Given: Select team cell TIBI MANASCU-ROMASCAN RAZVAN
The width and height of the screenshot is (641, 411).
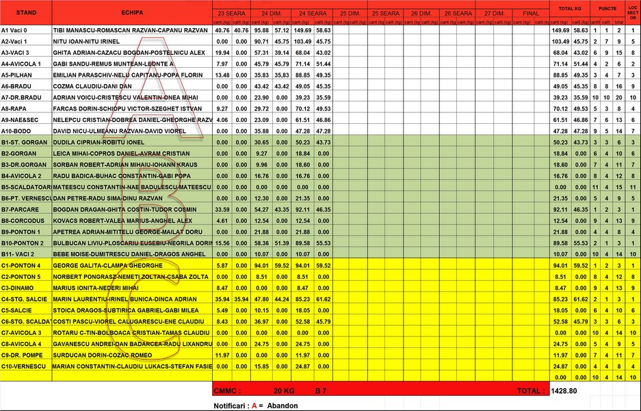Looking at the screenshot, I should point(132,30).
